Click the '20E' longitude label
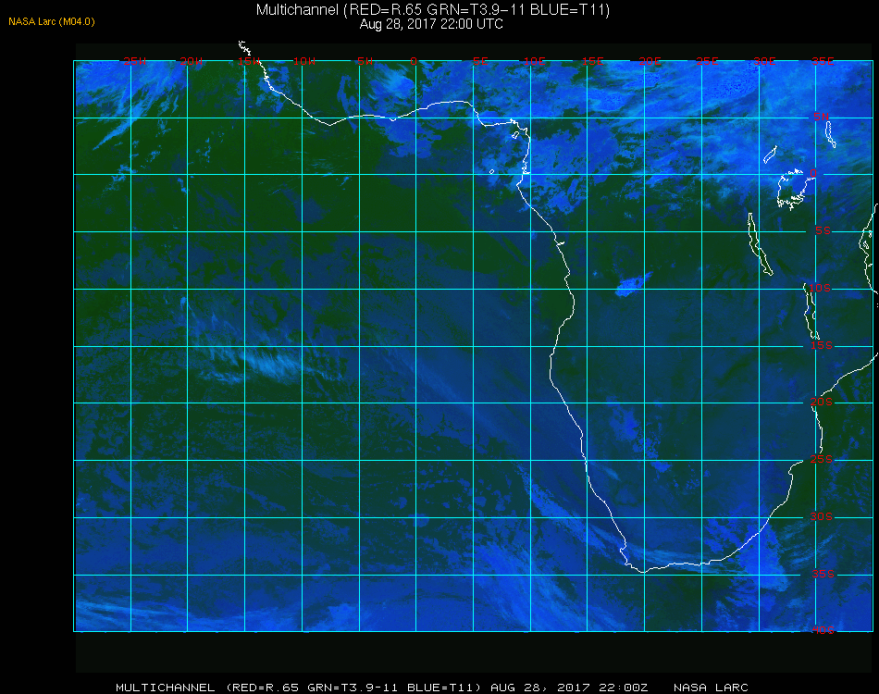This screenshot has height=694, width=879. coord(650,61)
